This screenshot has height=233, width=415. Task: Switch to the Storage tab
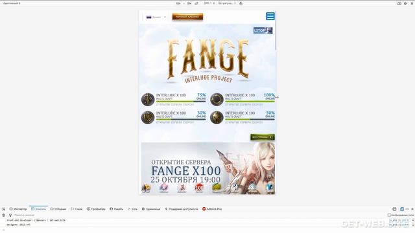point(151,209)
